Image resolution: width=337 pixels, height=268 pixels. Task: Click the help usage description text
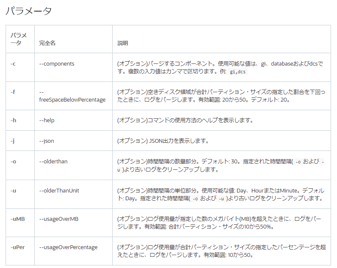[185, 120]
